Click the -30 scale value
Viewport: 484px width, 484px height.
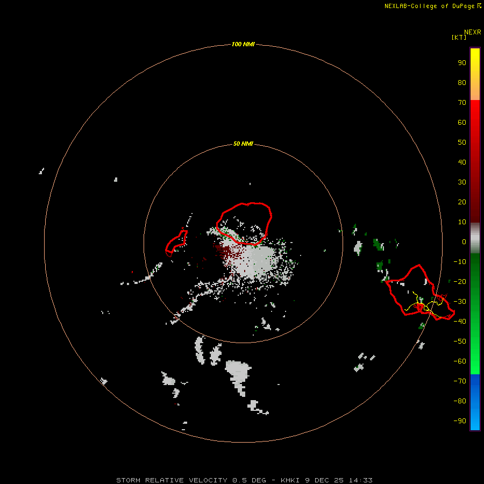point(460,302)
